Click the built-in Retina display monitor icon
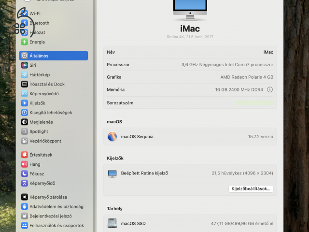 click(x=112, y=174)
